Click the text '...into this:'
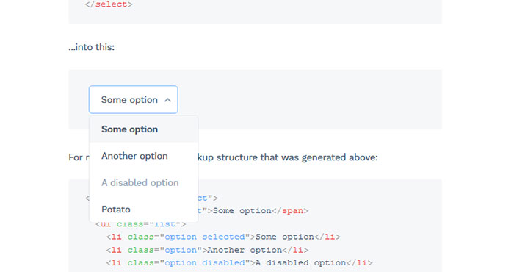The height and width of the screenshot is (272, 514). click(x=92, y=47)
